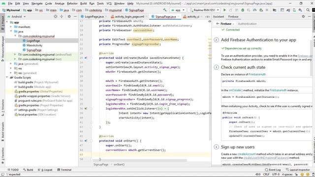
Task: Click the 4 spaces indent status entry
Action: coord(287,175)
